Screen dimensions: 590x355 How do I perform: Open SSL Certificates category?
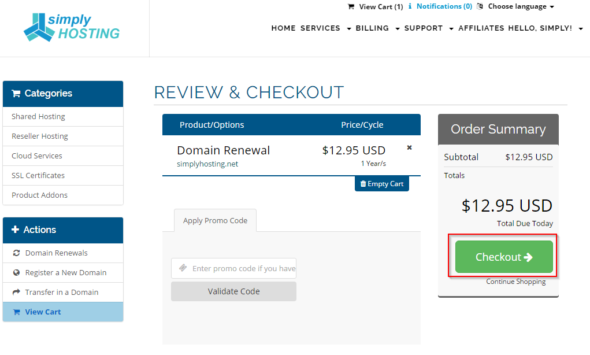pyautogui.click(x=63, y=175)
